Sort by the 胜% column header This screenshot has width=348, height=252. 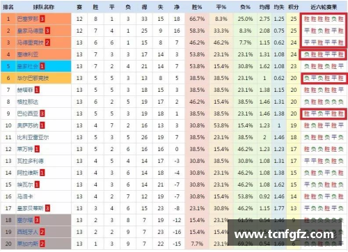click(x=197, y=7)
